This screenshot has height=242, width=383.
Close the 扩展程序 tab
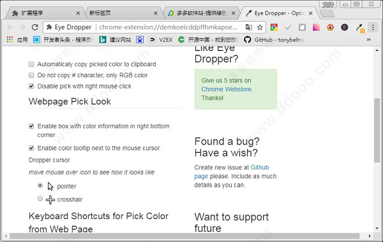pyautogui.click(x=78, y=13)
